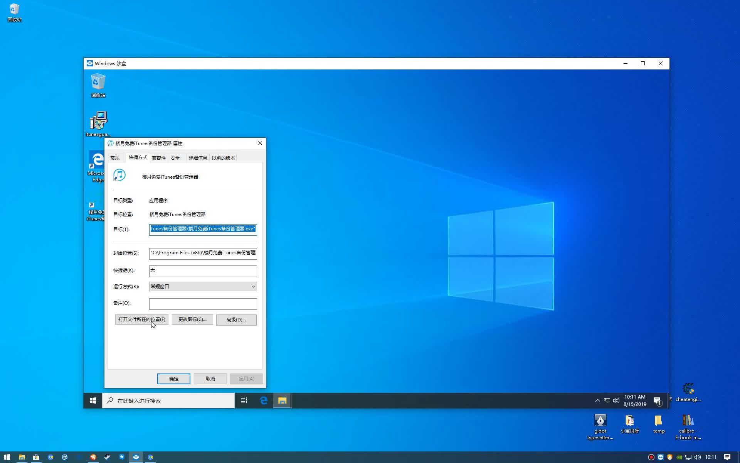Screen dimensions: 740x463
Task: Open the host volume tray icon
Action: coord(697,457)
